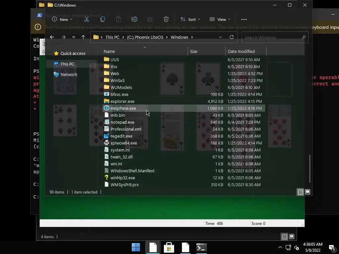Select the Web folder
The image size is (339, 254).
[x=183, y=73]
